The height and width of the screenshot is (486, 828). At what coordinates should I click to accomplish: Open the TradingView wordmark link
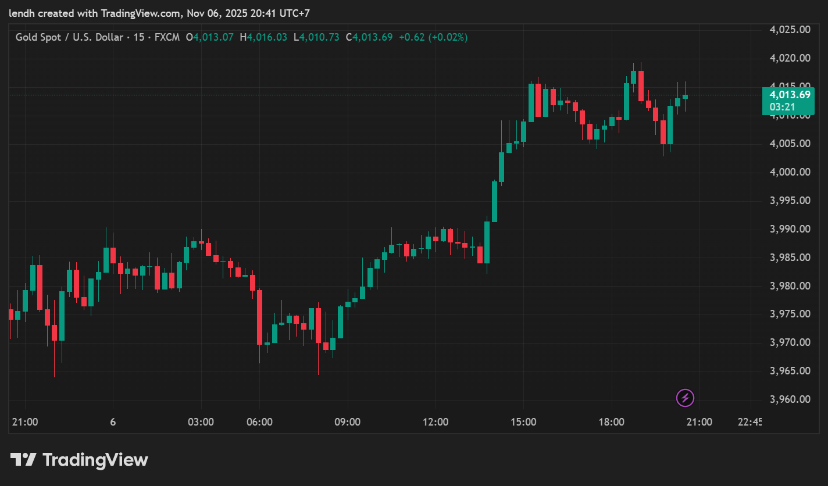pyautogui.click(x=95, y=460)
